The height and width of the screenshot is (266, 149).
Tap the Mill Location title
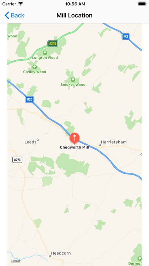point(74,15)
